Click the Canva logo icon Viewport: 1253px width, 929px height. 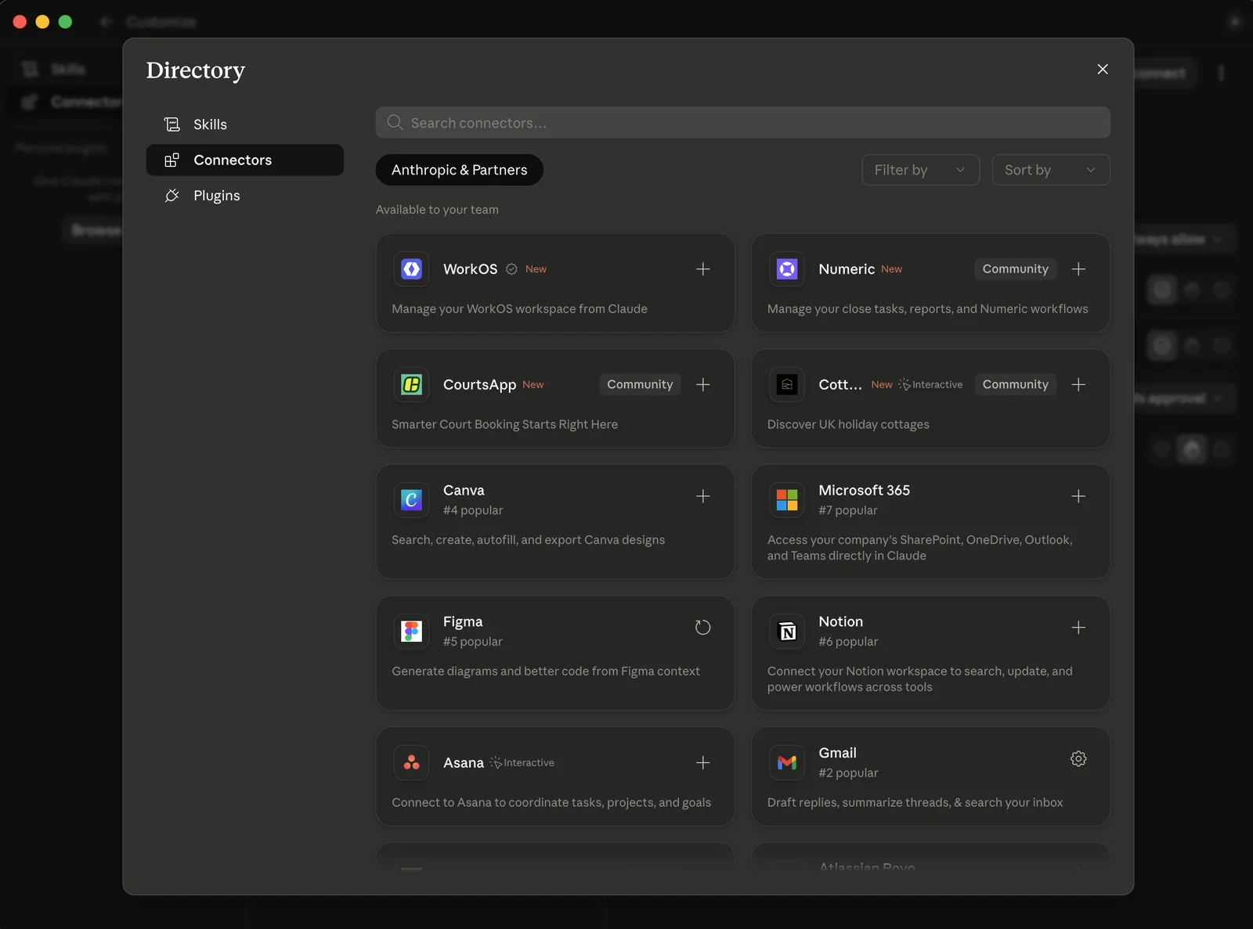tap(411, 500)
